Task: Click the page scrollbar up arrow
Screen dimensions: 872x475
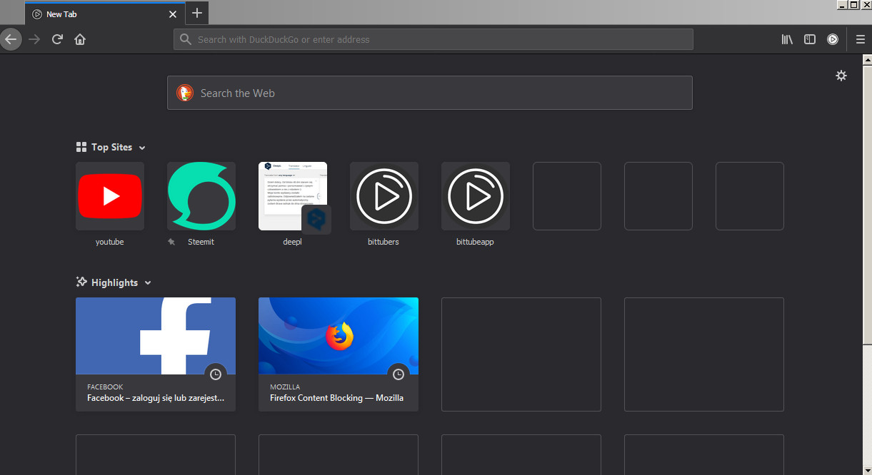Action: click(867, 60)
